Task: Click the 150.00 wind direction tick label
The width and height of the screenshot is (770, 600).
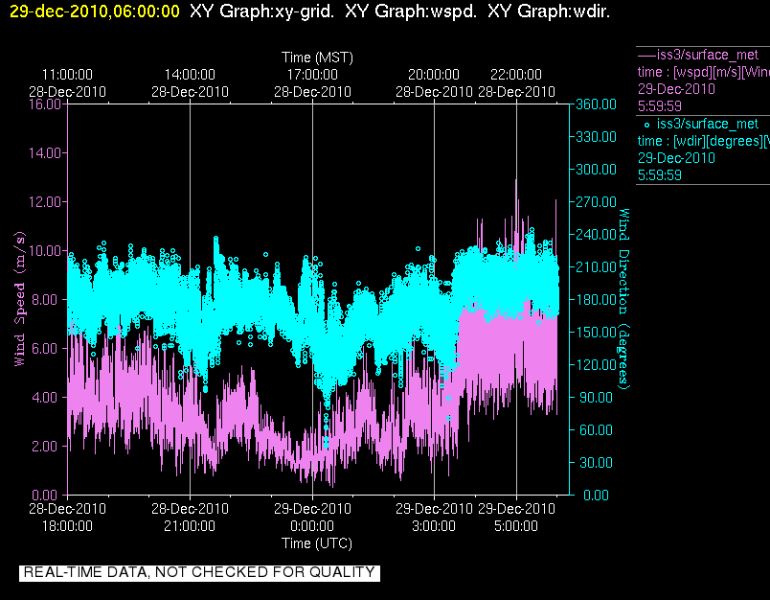Action: coord(596,333)
